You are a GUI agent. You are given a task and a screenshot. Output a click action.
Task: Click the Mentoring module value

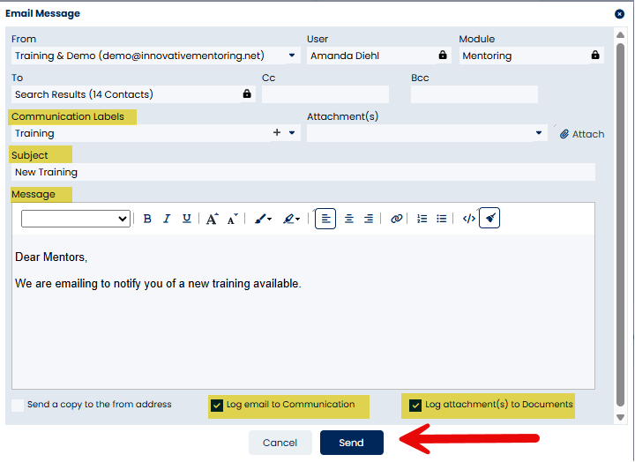point(487,56)
